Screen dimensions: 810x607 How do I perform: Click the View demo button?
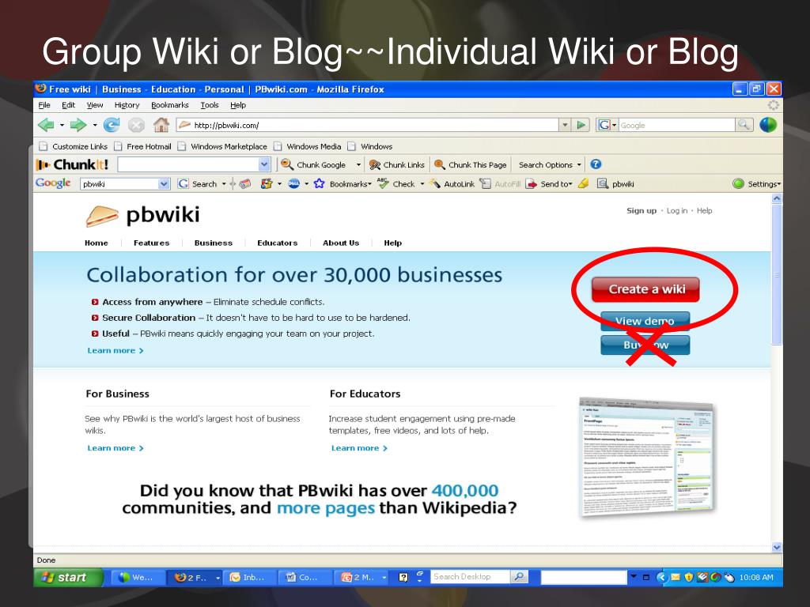pyautogui.click(x=645, y=321)
